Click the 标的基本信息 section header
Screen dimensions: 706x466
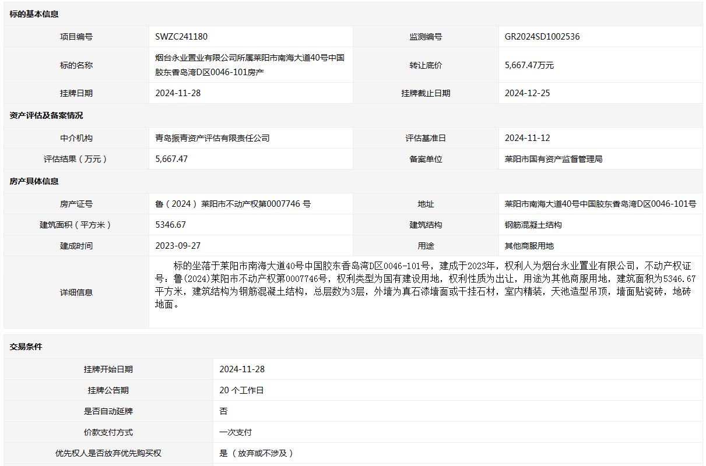pos(34,14)
